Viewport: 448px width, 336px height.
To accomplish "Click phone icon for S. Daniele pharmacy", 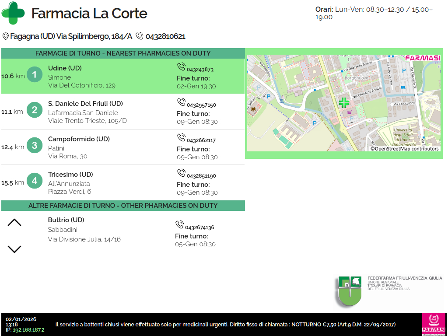I will point(181,102).
